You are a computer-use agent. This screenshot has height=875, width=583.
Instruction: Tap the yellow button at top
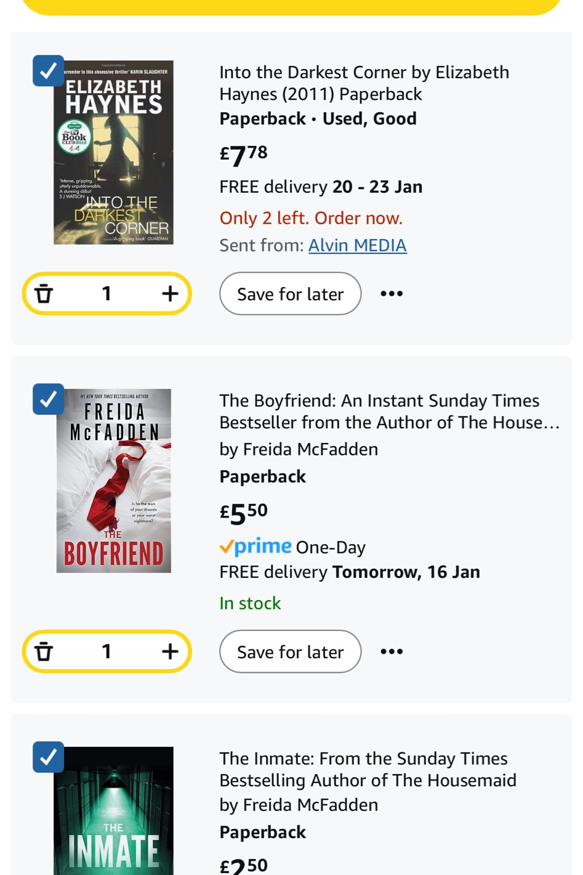coord(291,6)
